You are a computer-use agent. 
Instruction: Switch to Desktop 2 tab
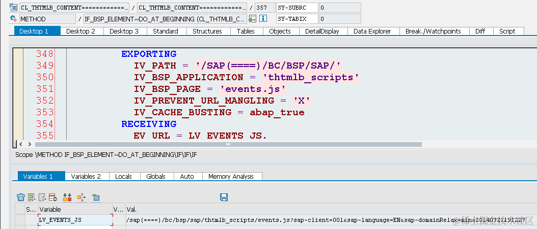(80, 31)
